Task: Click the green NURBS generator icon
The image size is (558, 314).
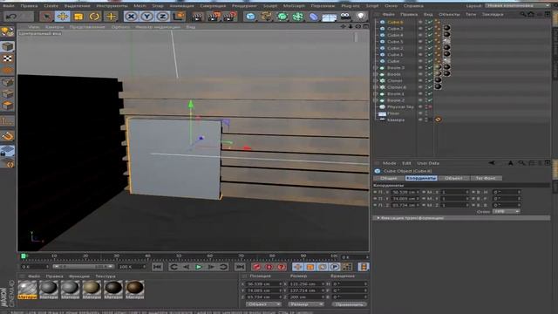Action: [282, 17]
